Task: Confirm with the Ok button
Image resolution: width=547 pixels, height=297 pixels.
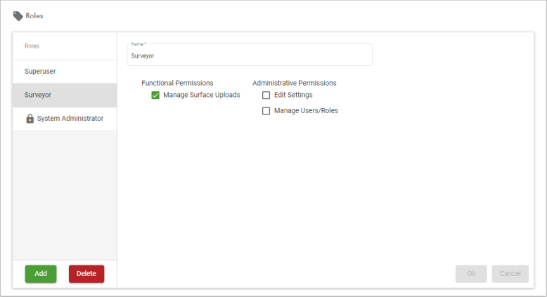Action: pos(471,274)
